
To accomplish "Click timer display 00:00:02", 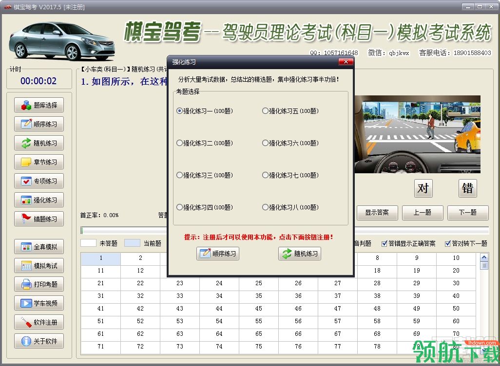I will pyautogui.click(x=38, y=81).
